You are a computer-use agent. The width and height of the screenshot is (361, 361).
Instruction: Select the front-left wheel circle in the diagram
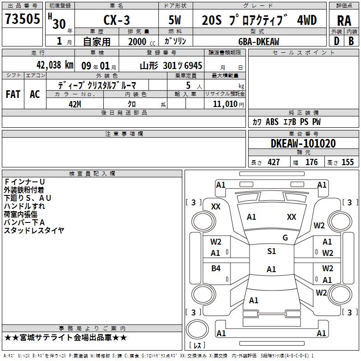204,222
